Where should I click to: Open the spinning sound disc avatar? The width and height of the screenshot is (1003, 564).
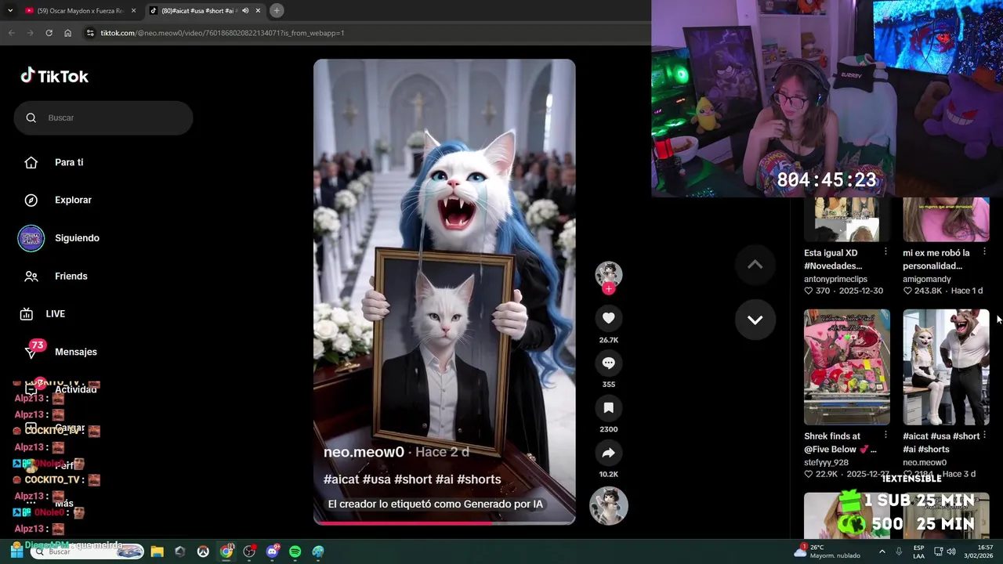609,505
